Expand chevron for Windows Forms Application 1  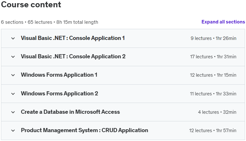tap(13, 75)
